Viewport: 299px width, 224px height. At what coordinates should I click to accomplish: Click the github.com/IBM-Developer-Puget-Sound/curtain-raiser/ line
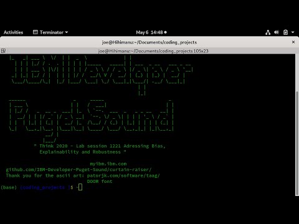[x=78, y=170]
